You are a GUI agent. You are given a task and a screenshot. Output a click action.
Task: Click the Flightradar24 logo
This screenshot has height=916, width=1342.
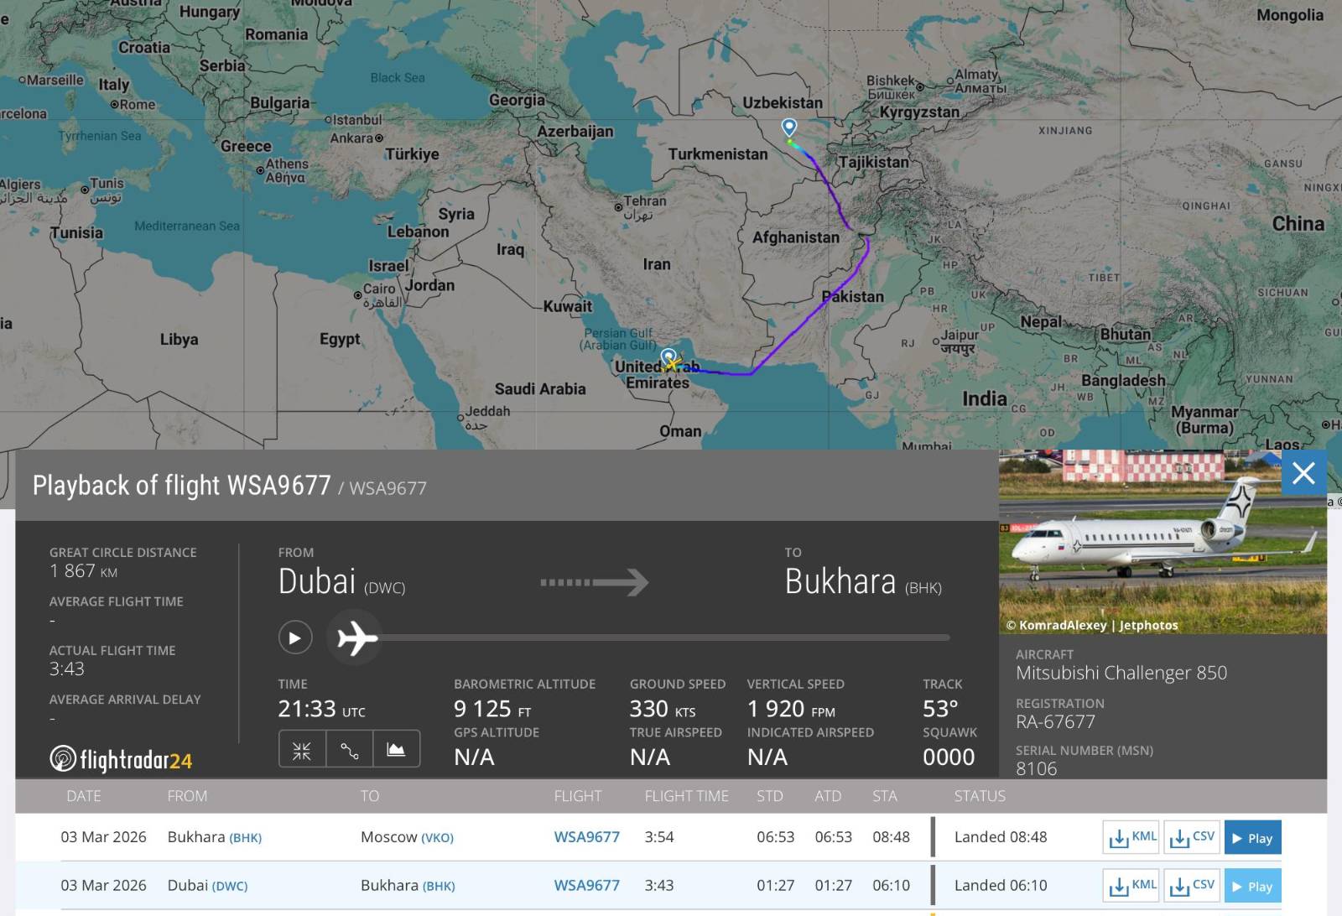(x=121, y=760)
